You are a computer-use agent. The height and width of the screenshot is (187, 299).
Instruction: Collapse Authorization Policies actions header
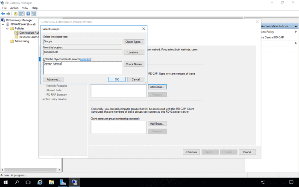pyautogui.click(x=296, y=26)
